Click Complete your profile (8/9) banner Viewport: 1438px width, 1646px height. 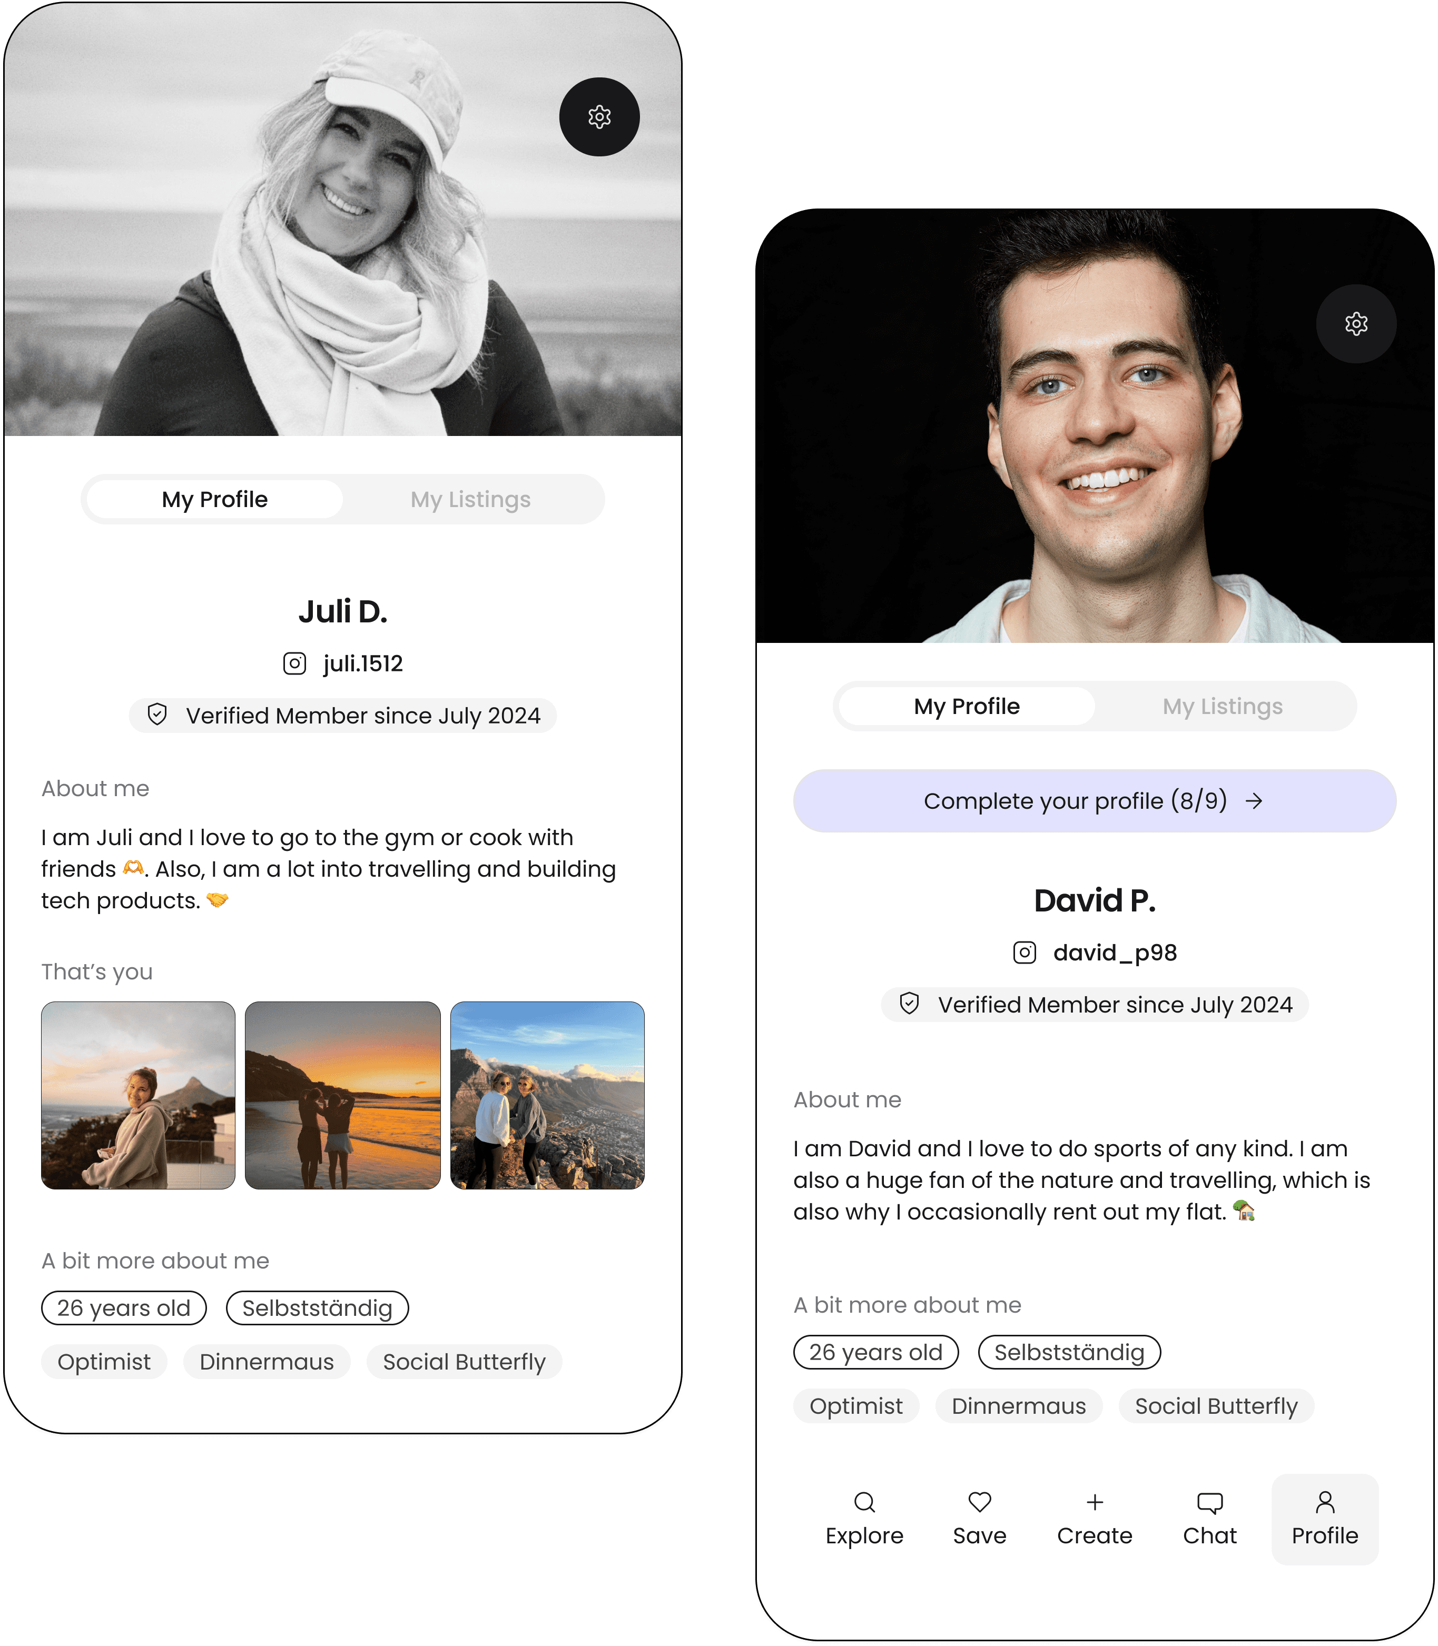point(1094,800)
